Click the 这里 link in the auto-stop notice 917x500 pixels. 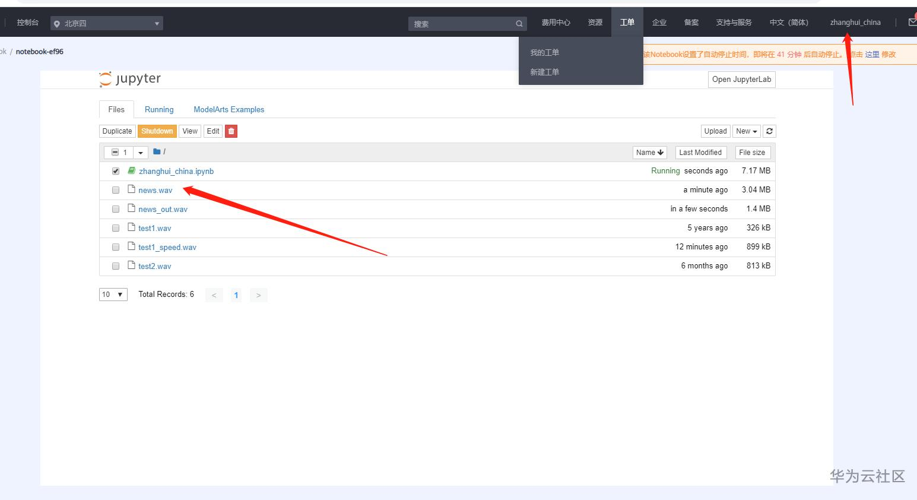click(872, 55)
